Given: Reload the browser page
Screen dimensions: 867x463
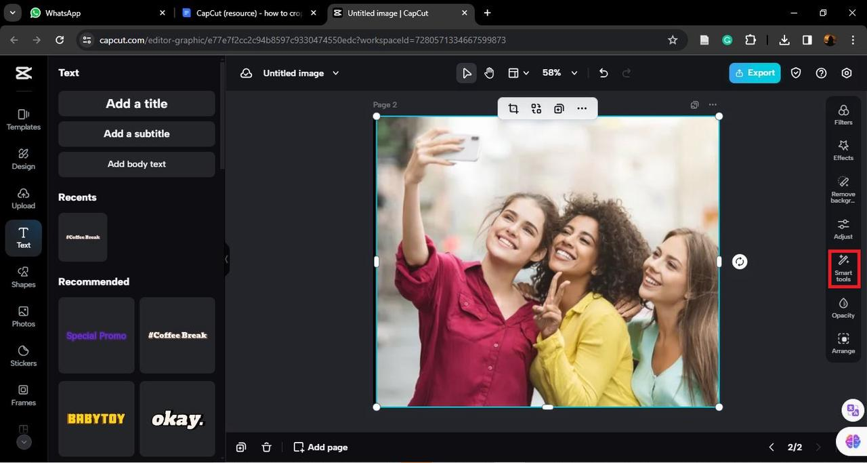Looking at the screenshot, I should point(60,40).
